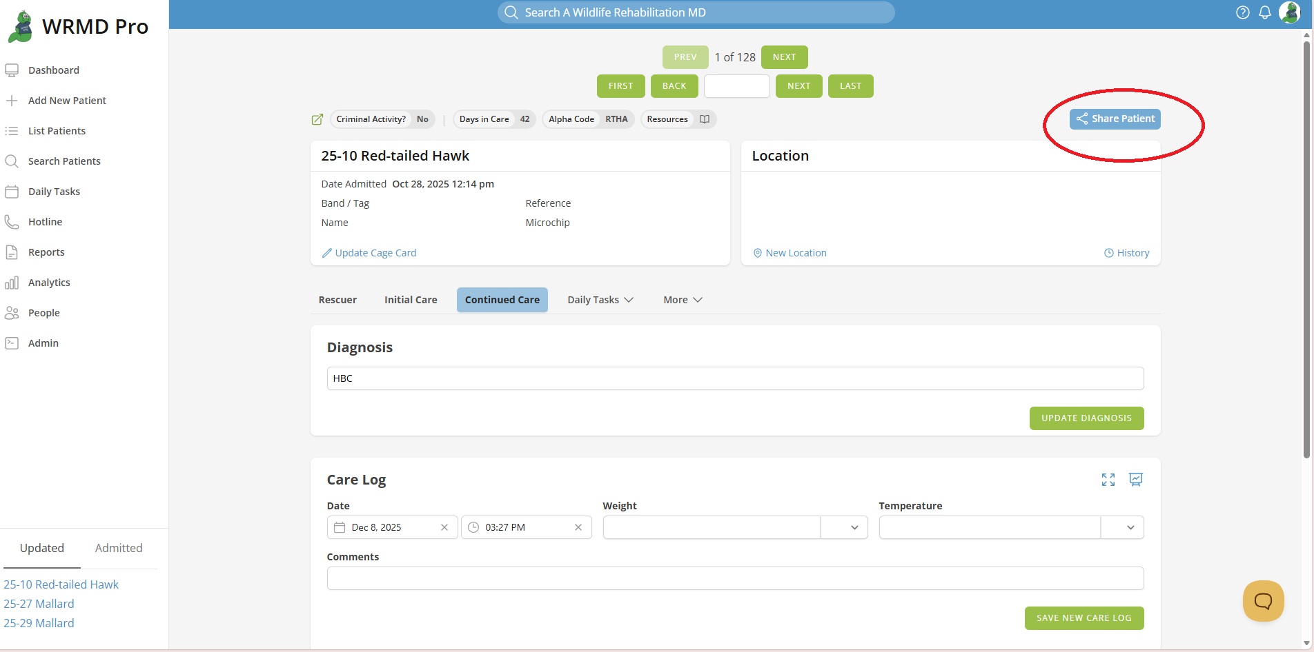This screenshot has width=1314, height=652.
Task: Click the WRMD Pro logo
Action: coord(78,26)
